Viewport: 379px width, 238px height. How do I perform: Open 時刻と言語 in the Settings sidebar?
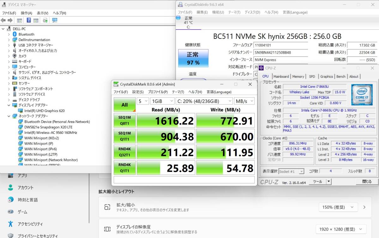click(x=27, y=200)
